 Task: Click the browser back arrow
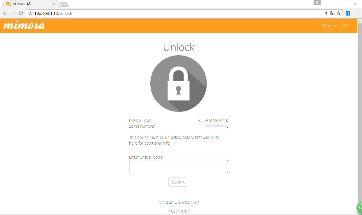5,13
